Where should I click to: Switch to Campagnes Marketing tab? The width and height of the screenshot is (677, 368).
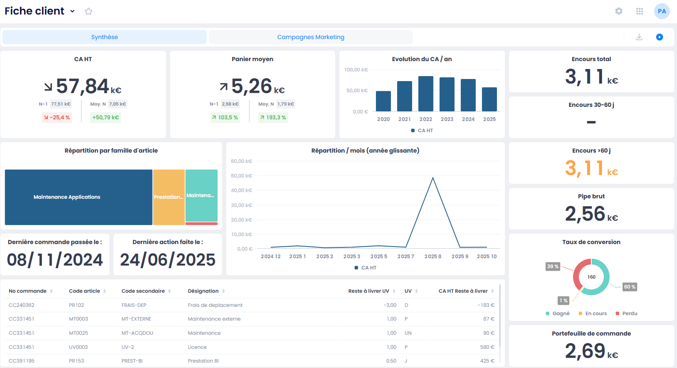[311, 37]
